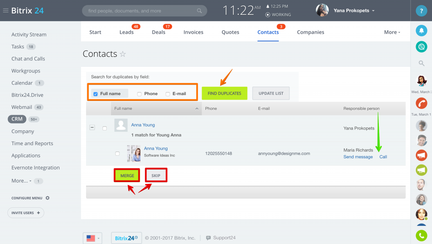
Task: Open Bitrix24.Drive in left menu
Action: 27,95
